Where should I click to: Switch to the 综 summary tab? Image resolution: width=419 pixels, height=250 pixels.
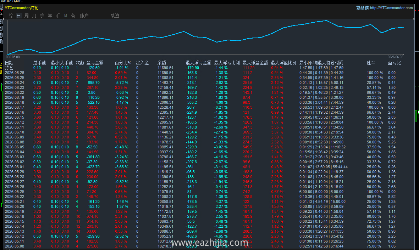(11, 16)
